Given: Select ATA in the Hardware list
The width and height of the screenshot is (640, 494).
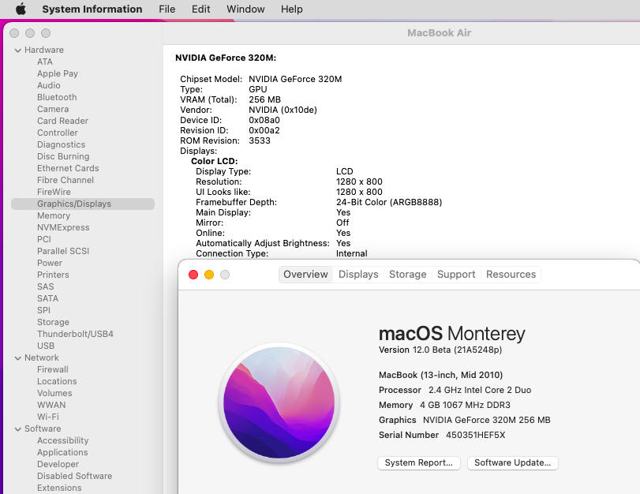Looking at the screenshot, I should click(x=45, y=62).
